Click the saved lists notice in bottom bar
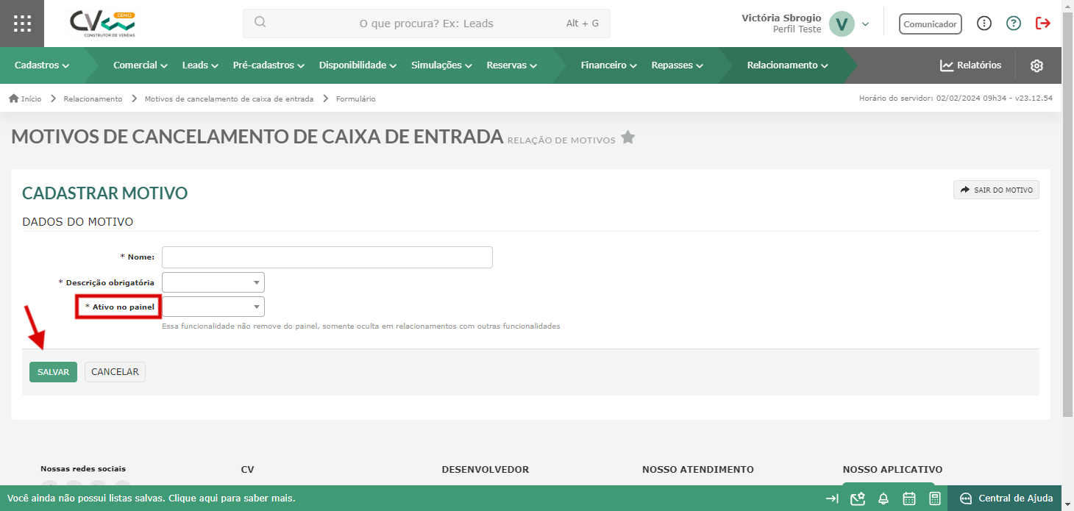1074x511 pixels. [x=152, y=499]
